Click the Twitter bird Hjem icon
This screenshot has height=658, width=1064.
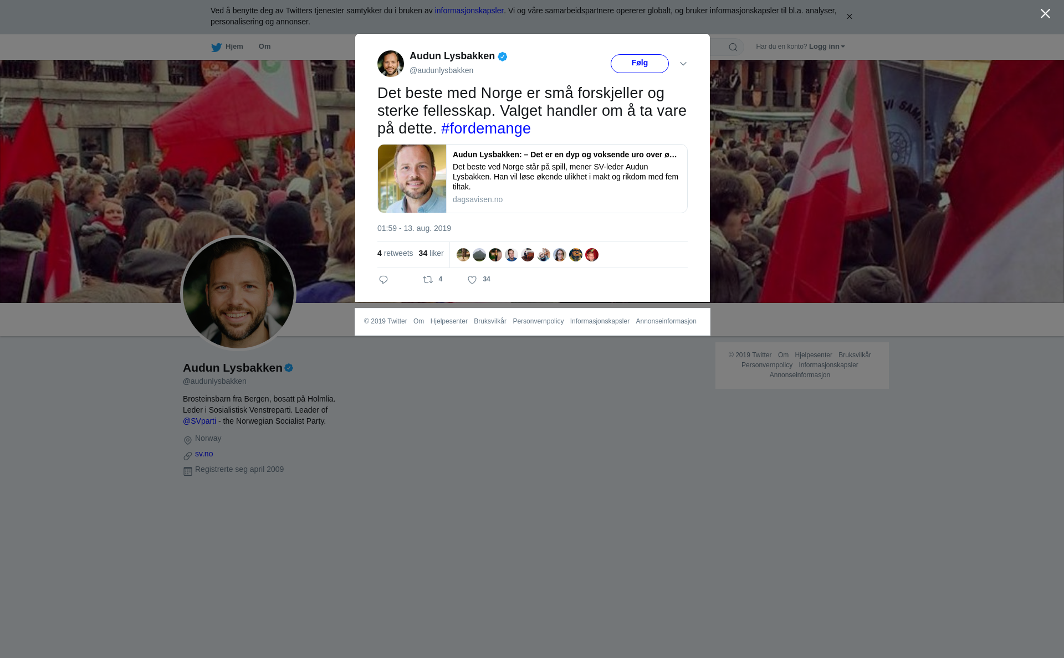tap(216, 47)
